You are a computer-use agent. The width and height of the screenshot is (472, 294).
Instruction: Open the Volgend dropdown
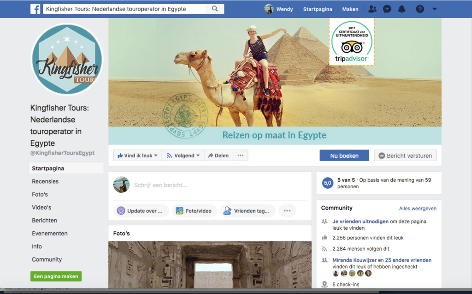[x=183, y=155]
